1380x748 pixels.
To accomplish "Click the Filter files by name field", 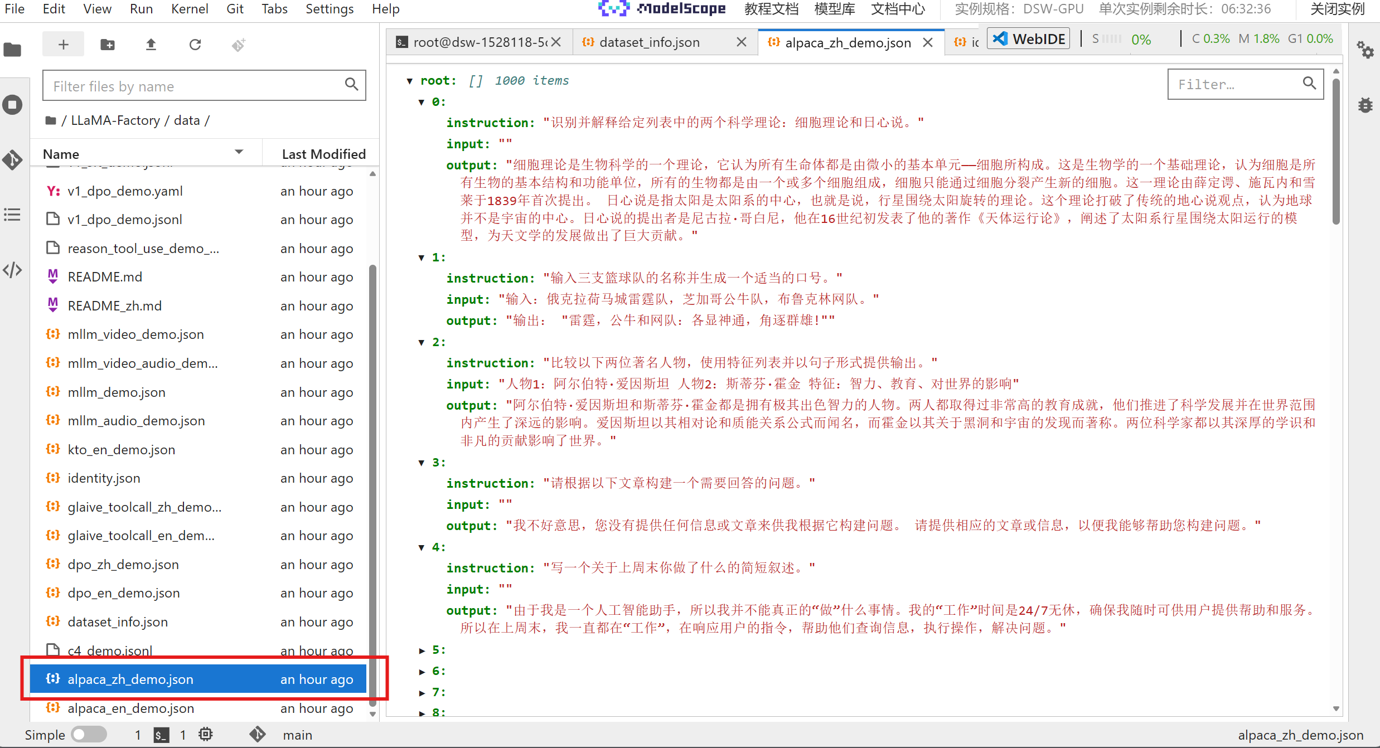I will click(x=195, y=86).
